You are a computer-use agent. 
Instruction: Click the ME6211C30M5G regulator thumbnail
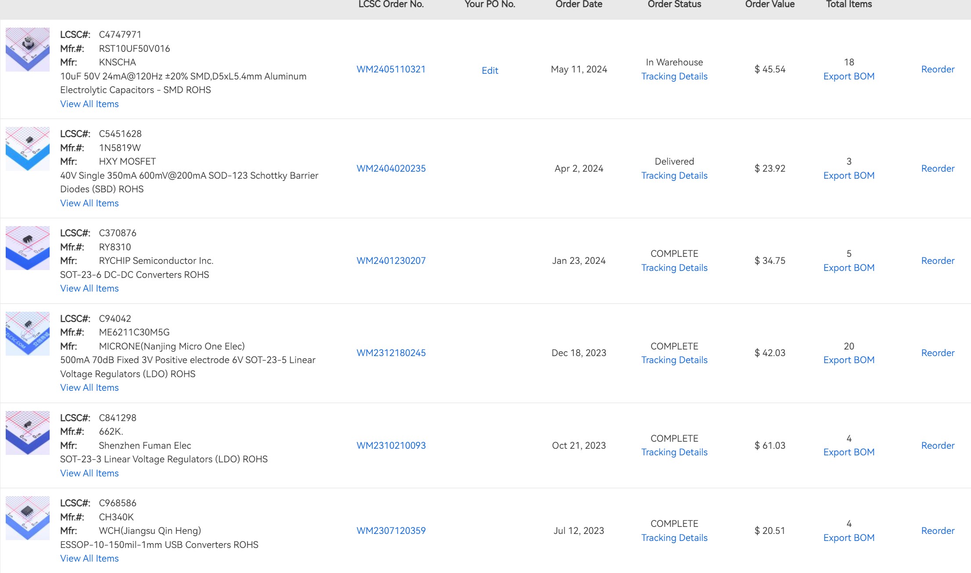[x=27, y=334]
